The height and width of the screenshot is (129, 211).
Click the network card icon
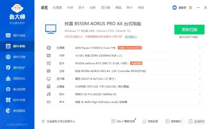pyautogui.click(x=49, y=94)
